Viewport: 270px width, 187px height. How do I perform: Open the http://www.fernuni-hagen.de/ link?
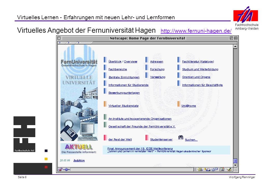click(196, 31)
